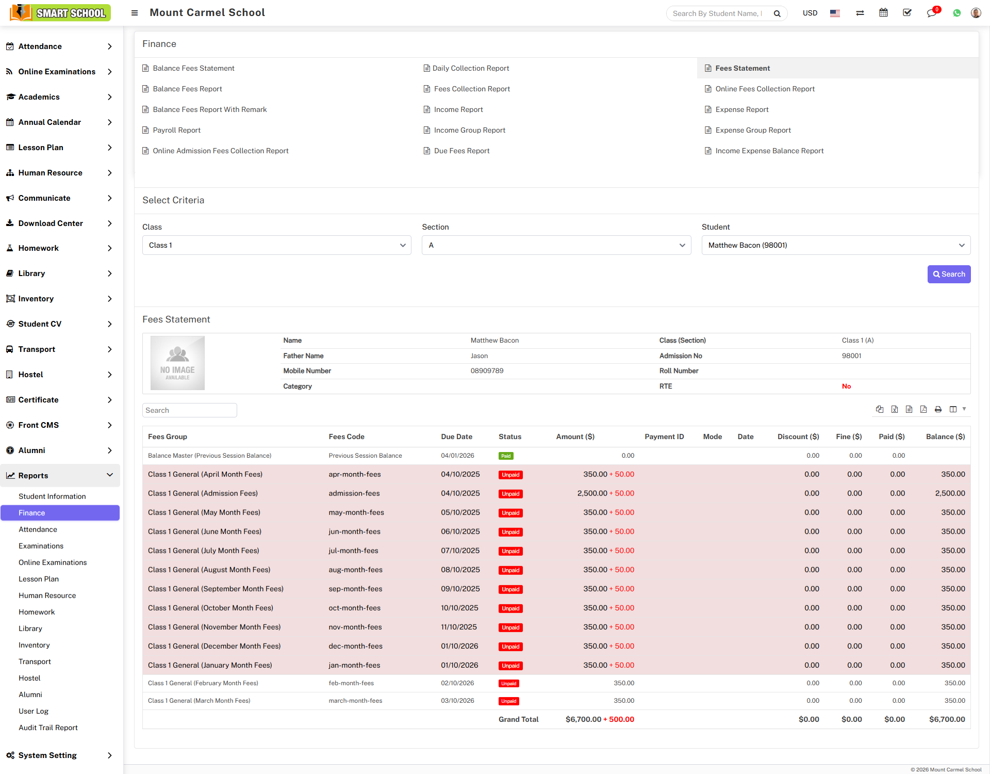This screenshot has width=990, height=774.
Task: Click the session switch arrows icon
Action: 860,13
